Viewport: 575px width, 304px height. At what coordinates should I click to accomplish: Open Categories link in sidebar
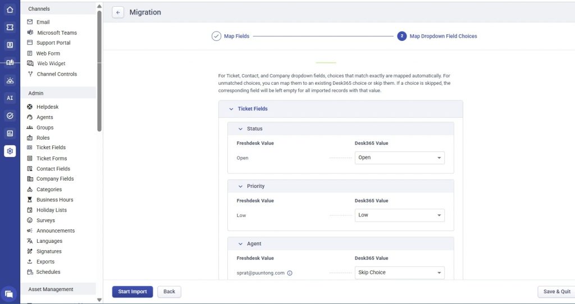49,190
